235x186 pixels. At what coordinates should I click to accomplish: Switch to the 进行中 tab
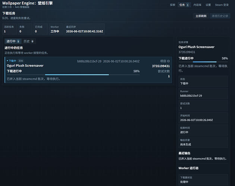click(13, 41)
